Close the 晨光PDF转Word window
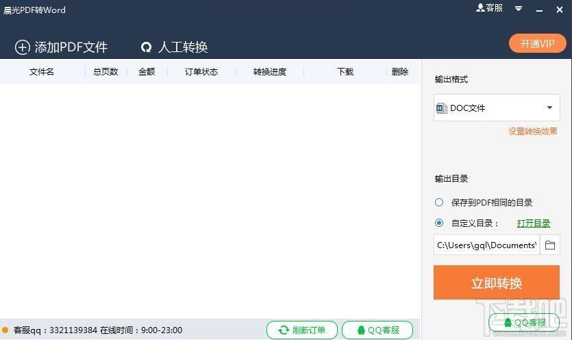 pos(560,10)
